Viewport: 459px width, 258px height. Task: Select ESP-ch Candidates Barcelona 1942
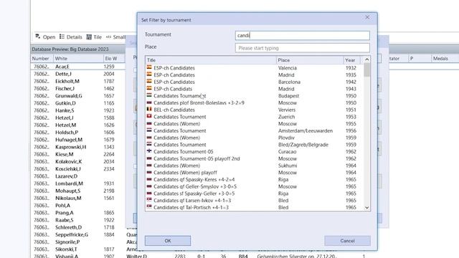click(255, 82)
